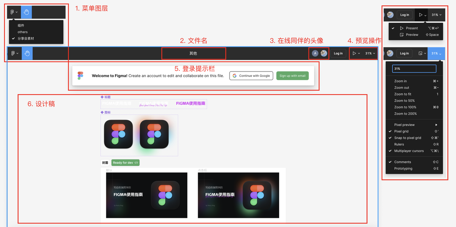This screenshot has width=456, height=227.
Task: Toggle Snap to pixel grid
Action: (414, 138)
